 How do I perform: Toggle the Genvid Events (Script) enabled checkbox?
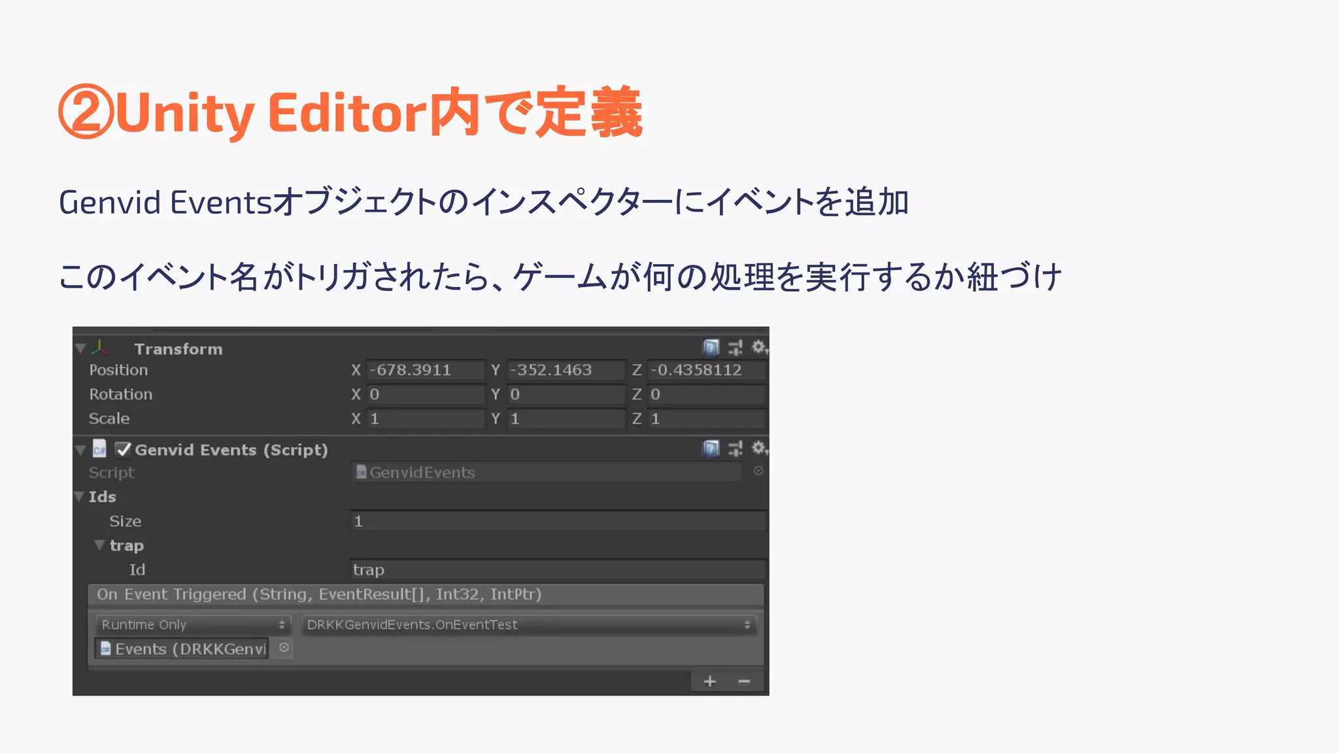pyautogui.click(x=123, y=450)
